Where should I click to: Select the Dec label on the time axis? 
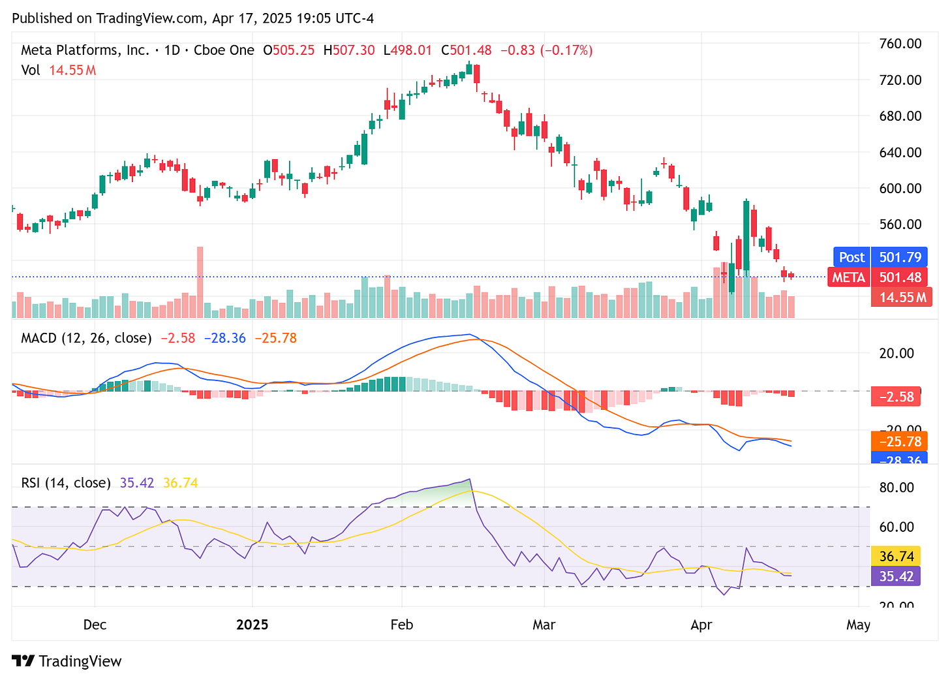95,625
